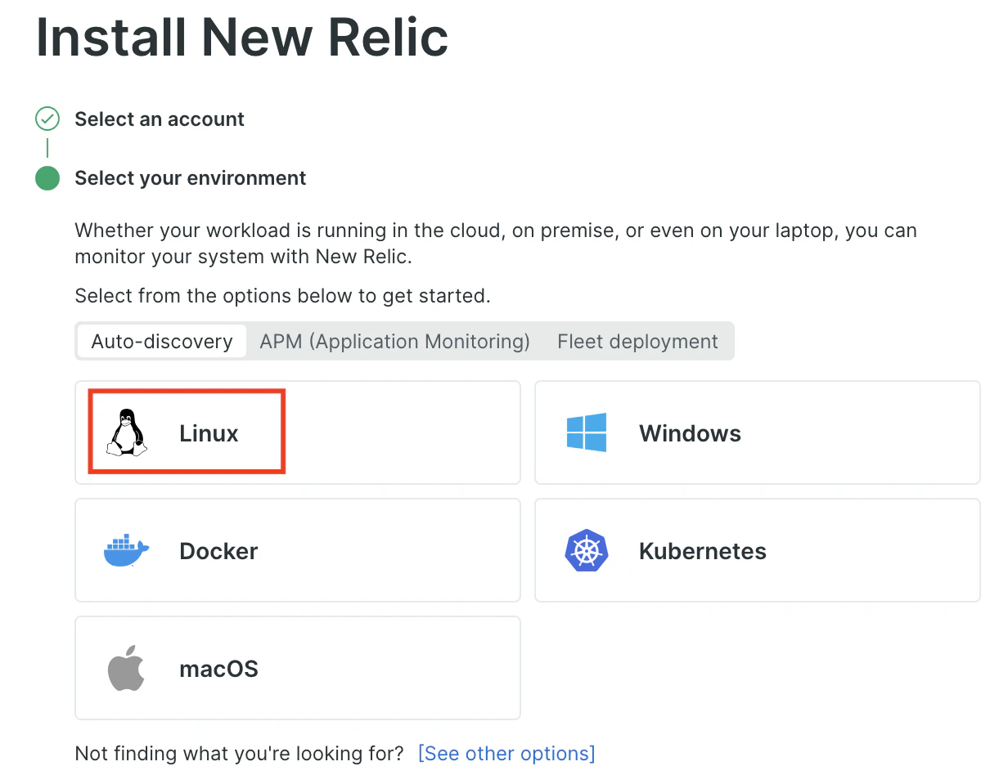Switch to the Auto-discovery tab

pos(162,341)
